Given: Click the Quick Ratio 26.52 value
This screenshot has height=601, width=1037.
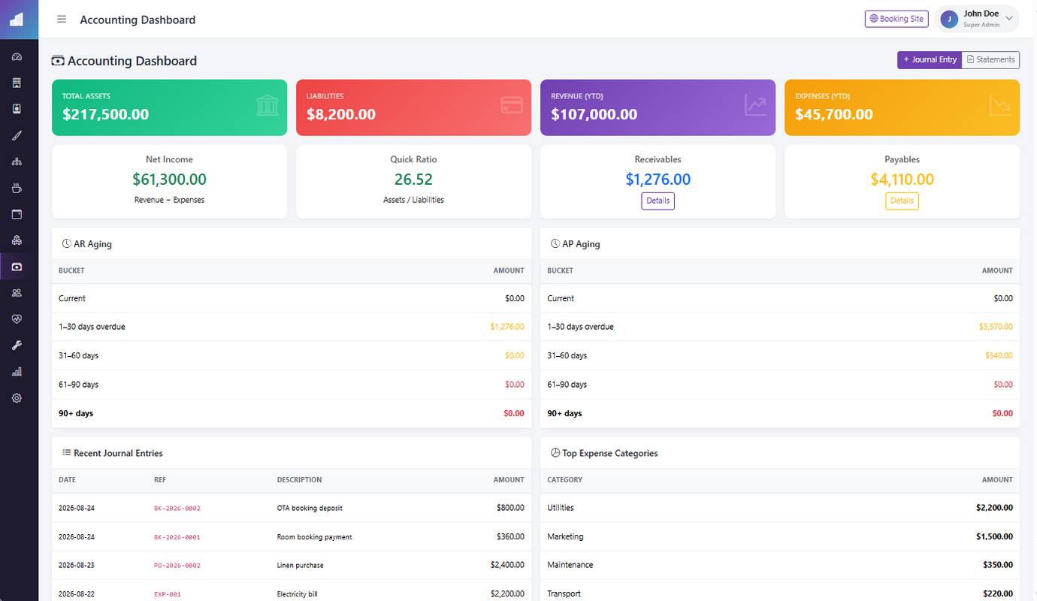Looking at the screenshot, I should click(x=413, y=180).
